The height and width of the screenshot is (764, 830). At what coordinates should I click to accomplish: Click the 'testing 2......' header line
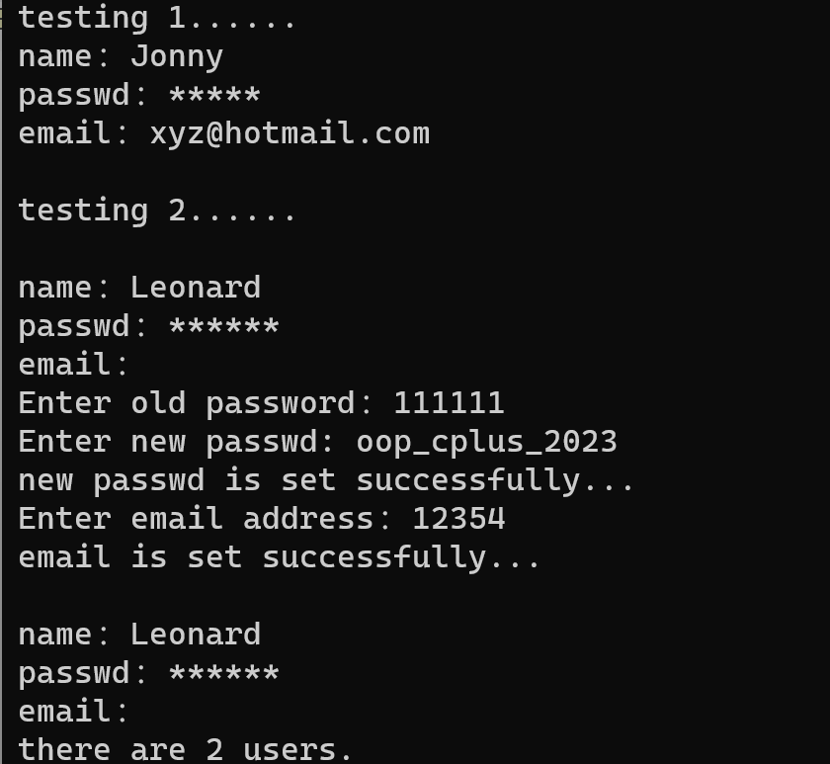pyautogui.click(x=157, y=211)
